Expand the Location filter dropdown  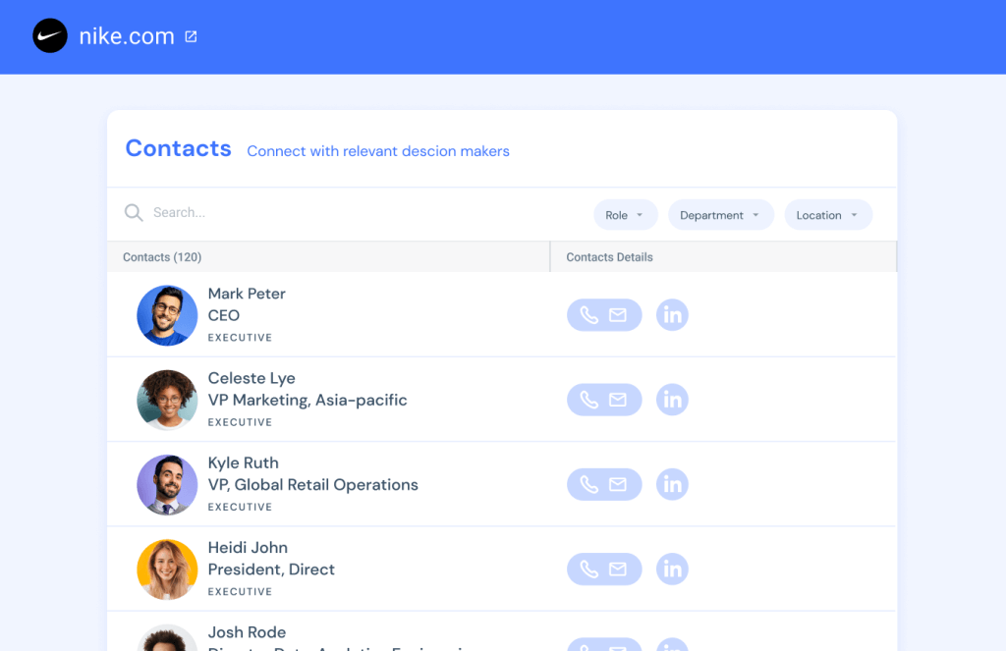(828, 215)
